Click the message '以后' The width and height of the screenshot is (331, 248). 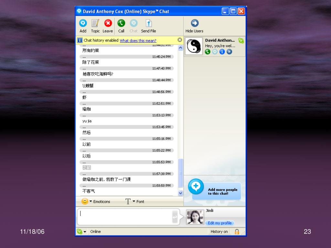(87, 156)
